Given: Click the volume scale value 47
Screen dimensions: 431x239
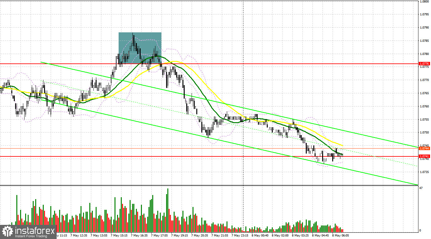Looking at the screenshot, I should click(422, 187).
